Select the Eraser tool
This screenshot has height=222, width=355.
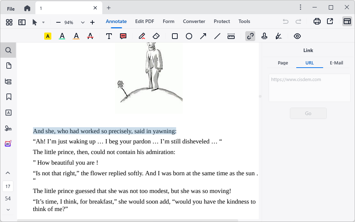pyautogui.click(x=156, y=36)
